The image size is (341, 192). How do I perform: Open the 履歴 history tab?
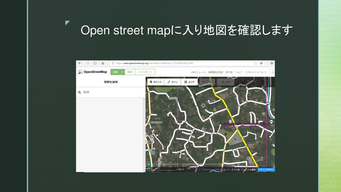pos(130,72)
